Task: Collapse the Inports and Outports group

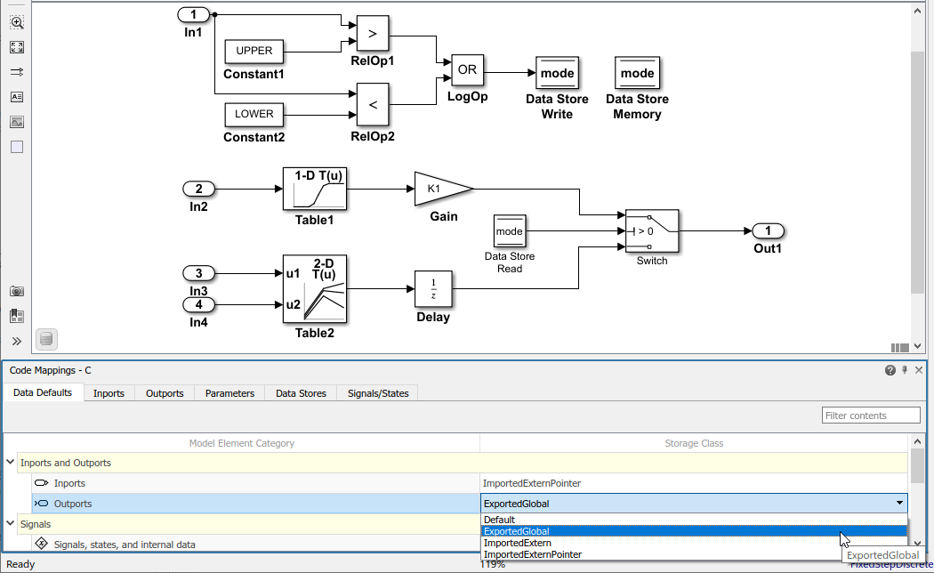Action: pyautogui.click(x=10, y=463)
